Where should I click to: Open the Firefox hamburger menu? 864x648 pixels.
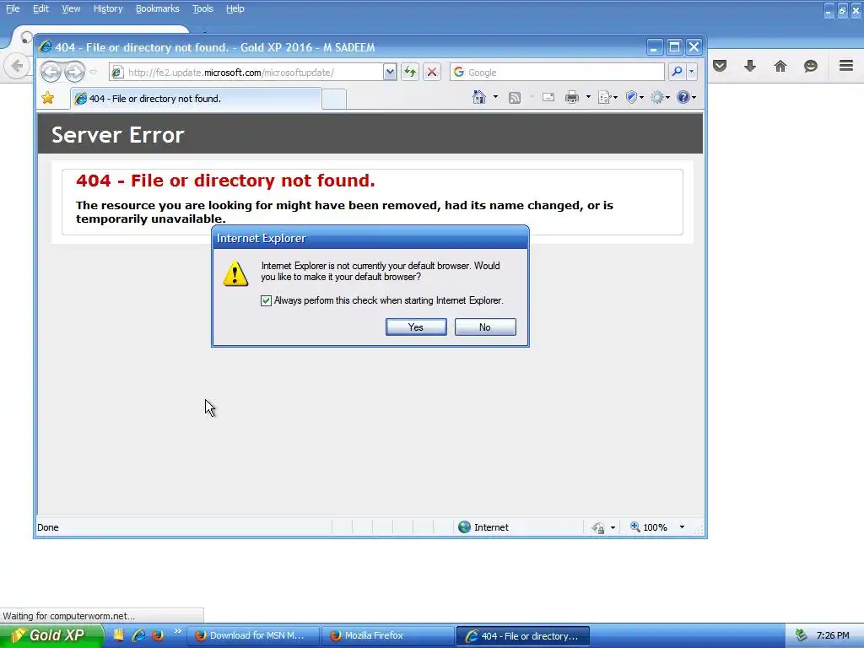(846, 66)
